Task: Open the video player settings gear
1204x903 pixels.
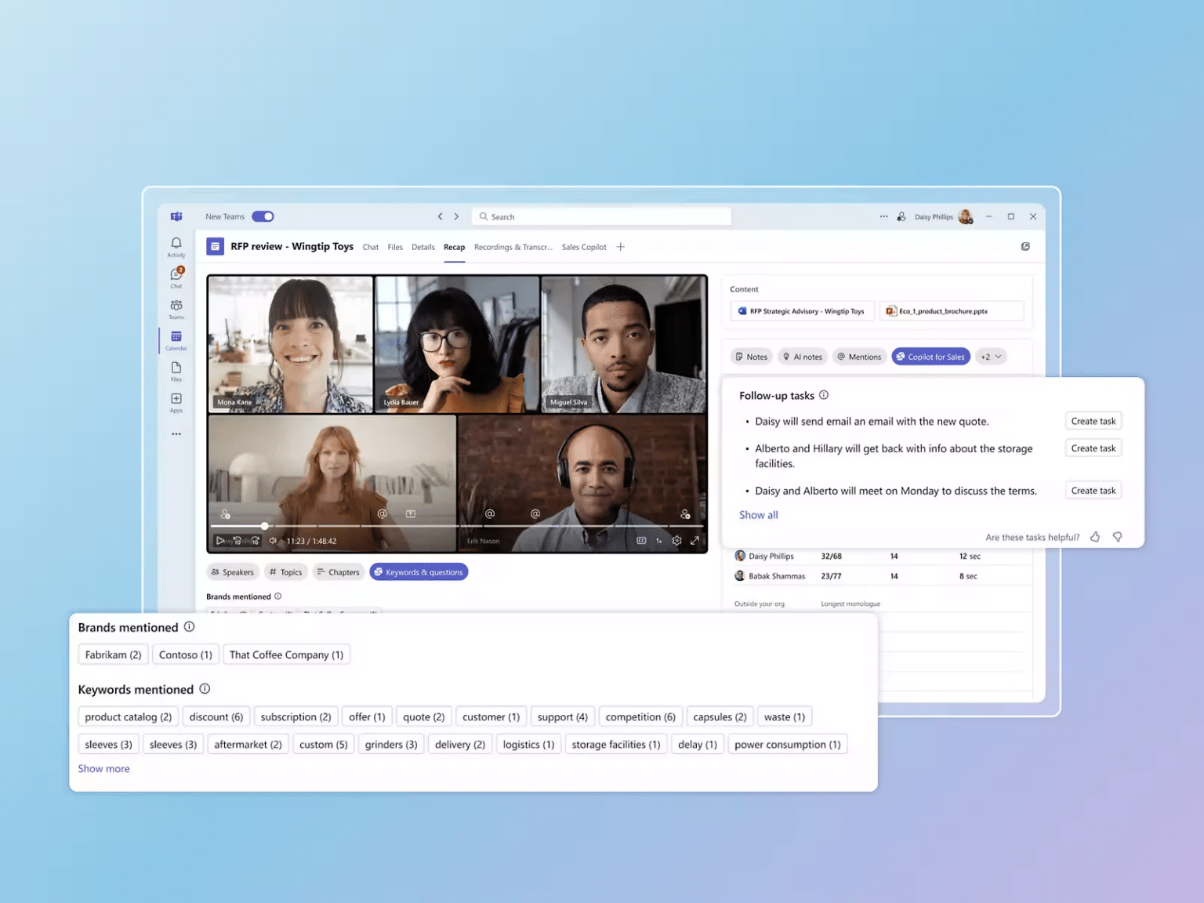Action: [676, 540]
